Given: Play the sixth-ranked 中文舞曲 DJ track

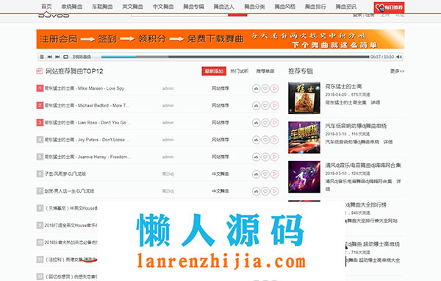Looking at the screenshot, I should 274,174.
